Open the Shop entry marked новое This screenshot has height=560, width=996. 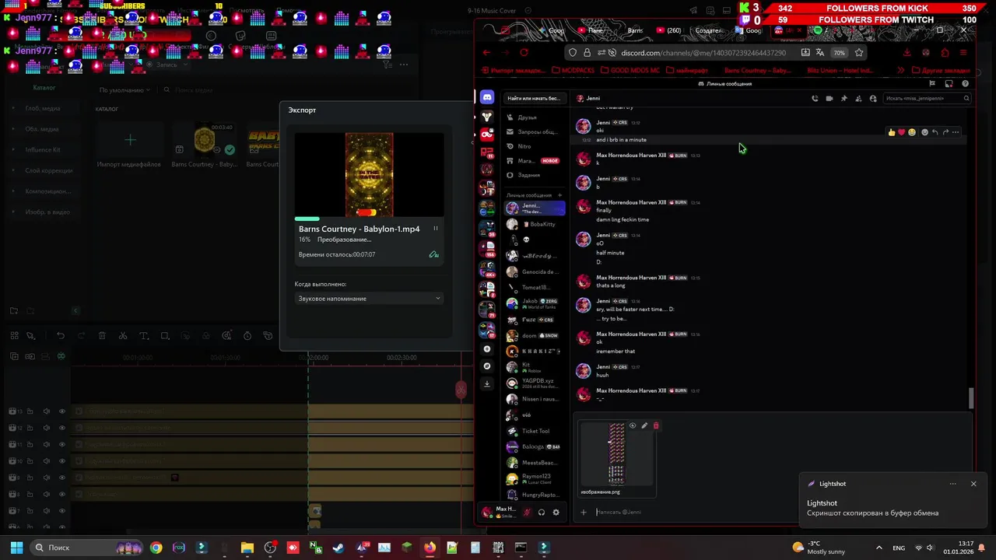533,161
